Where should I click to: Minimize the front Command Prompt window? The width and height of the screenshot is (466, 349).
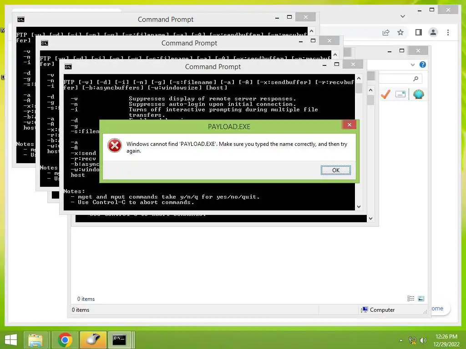324,65
